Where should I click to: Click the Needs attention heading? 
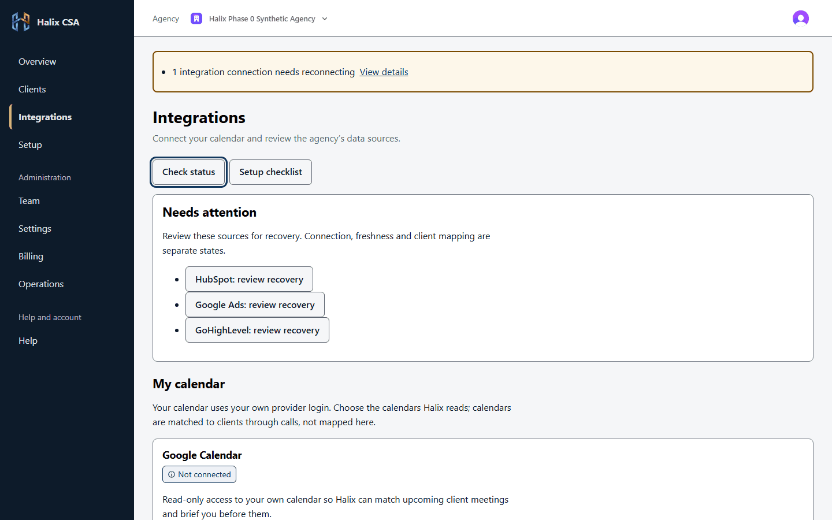click(x=209, y=212)
